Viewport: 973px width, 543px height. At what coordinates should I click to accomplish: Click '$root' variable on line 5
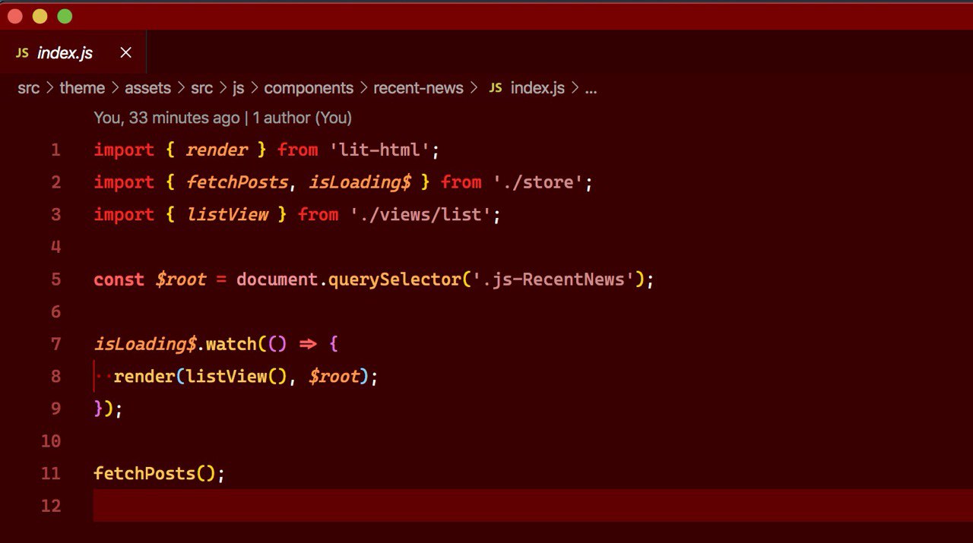coord(181,279)
